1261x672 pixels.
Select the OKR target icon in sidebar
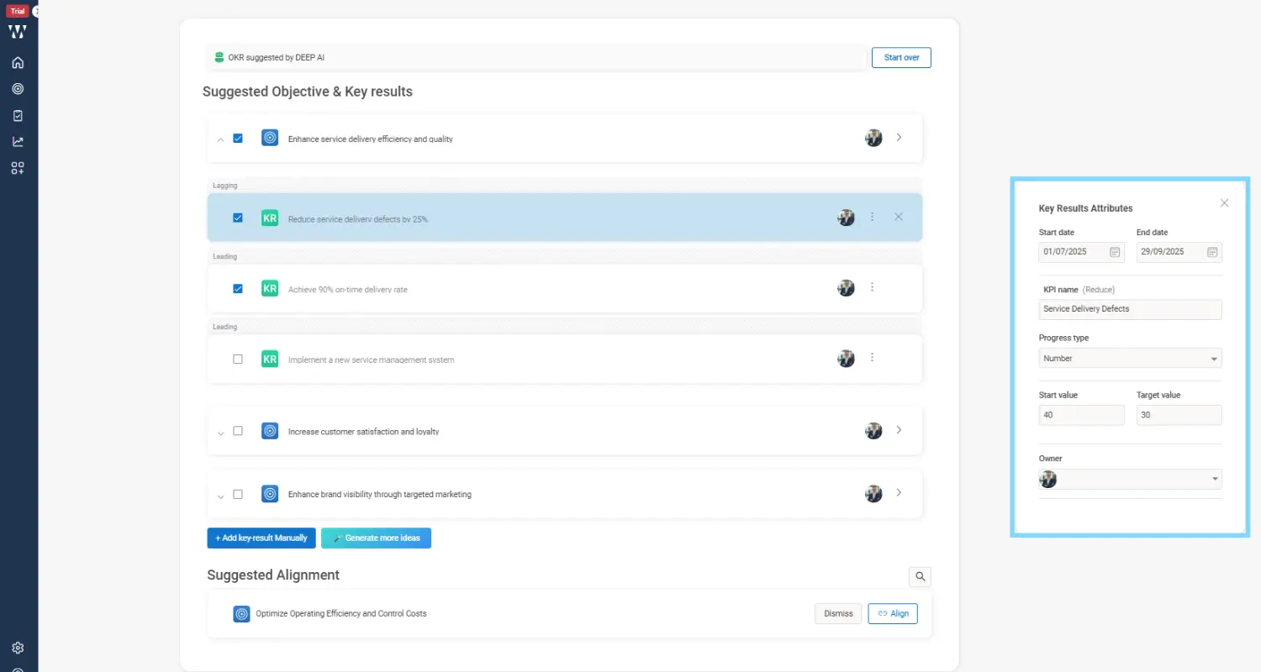[x=17, y=88]
